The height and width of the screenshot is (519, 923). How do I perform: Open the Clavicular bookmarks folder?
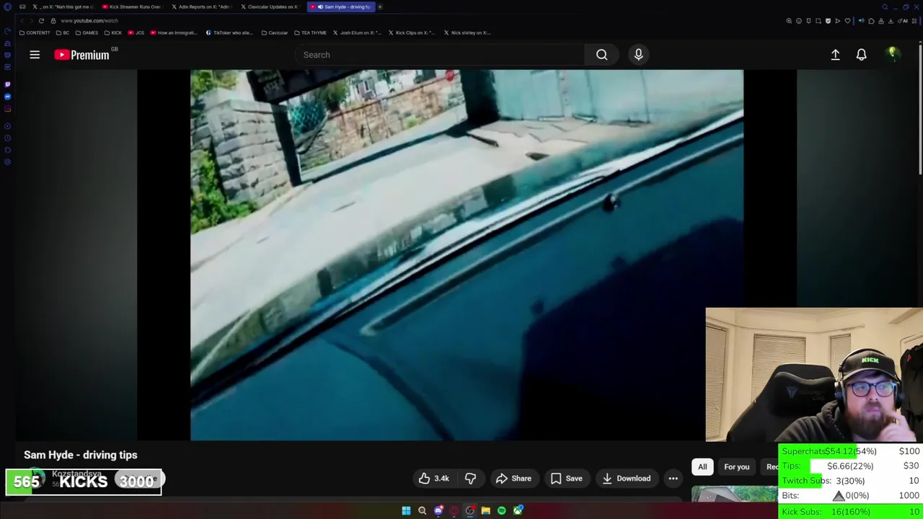[x=275, y=32]
